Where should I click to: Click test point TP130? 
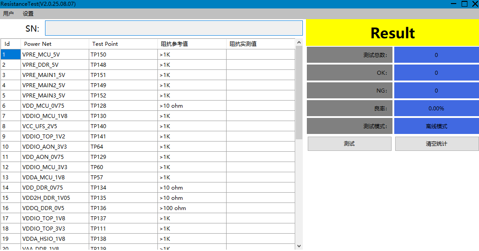[124, 116]
